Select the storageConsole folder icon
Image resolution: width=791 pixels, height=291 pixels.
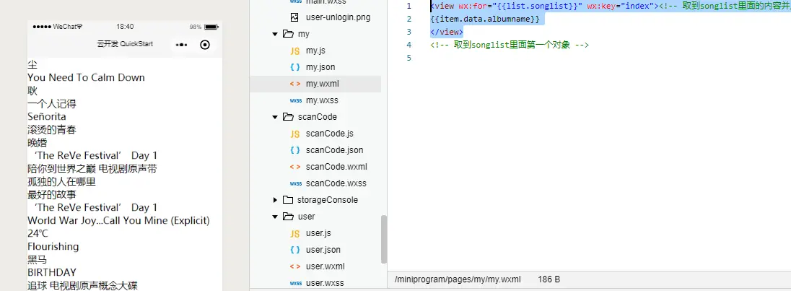tap(288, 200)
